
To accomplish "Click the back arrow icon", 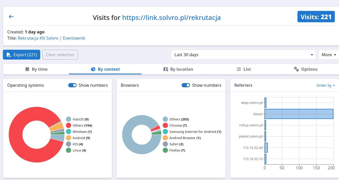I will 11,17.
